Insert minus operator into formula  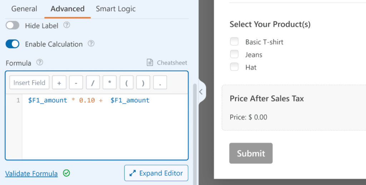76,83
